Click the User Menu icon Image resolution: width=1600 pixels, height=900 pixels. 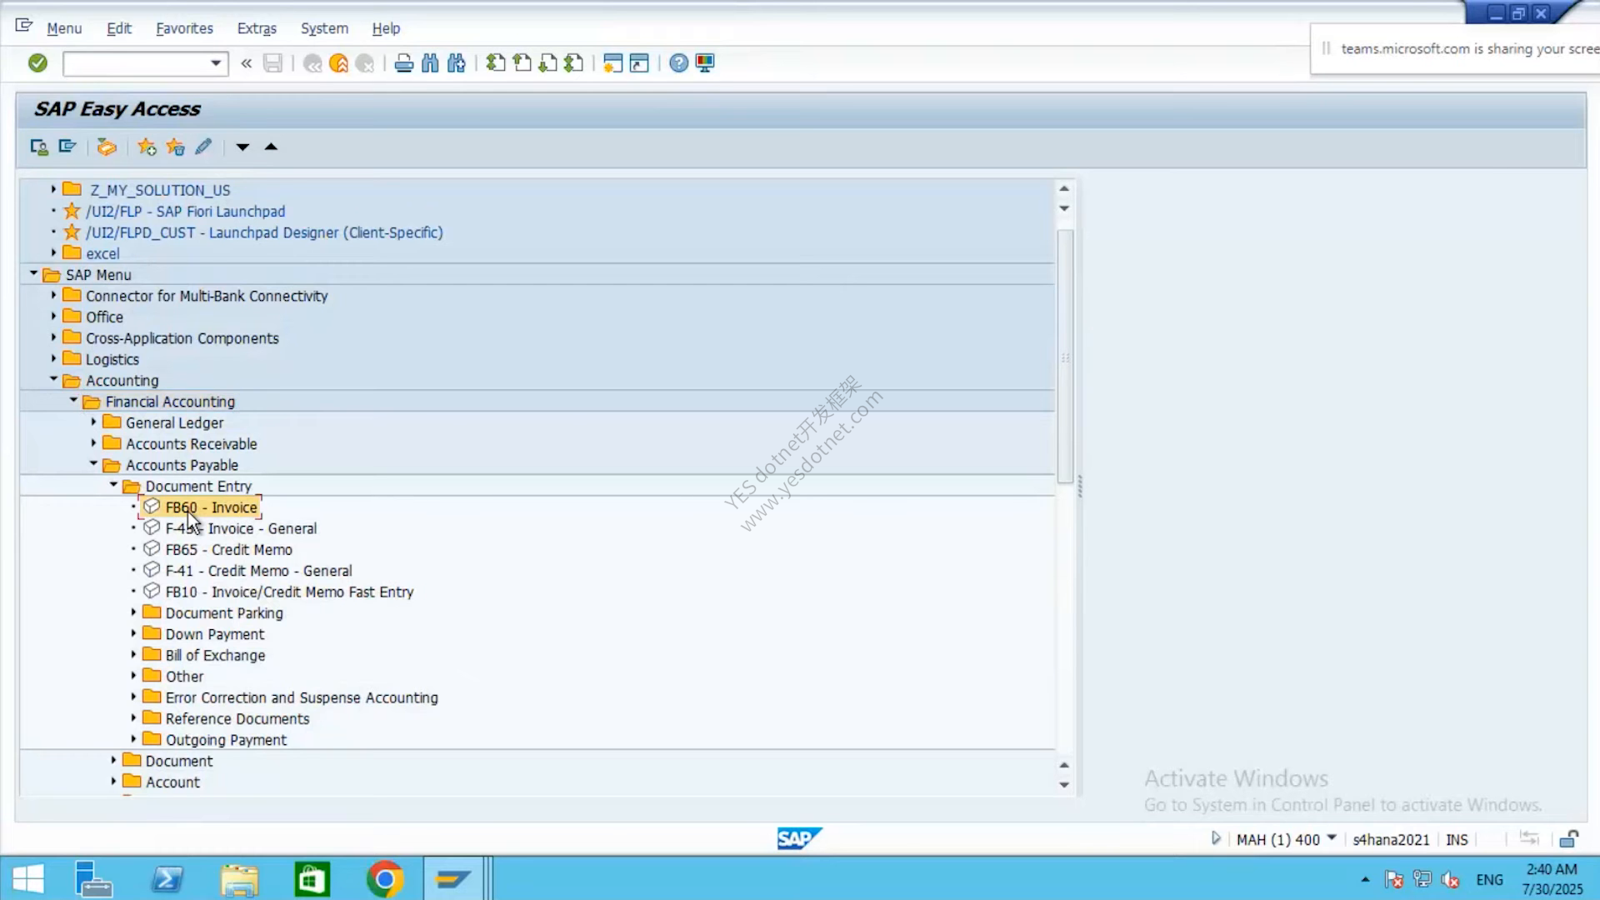[x=39, y=147]
